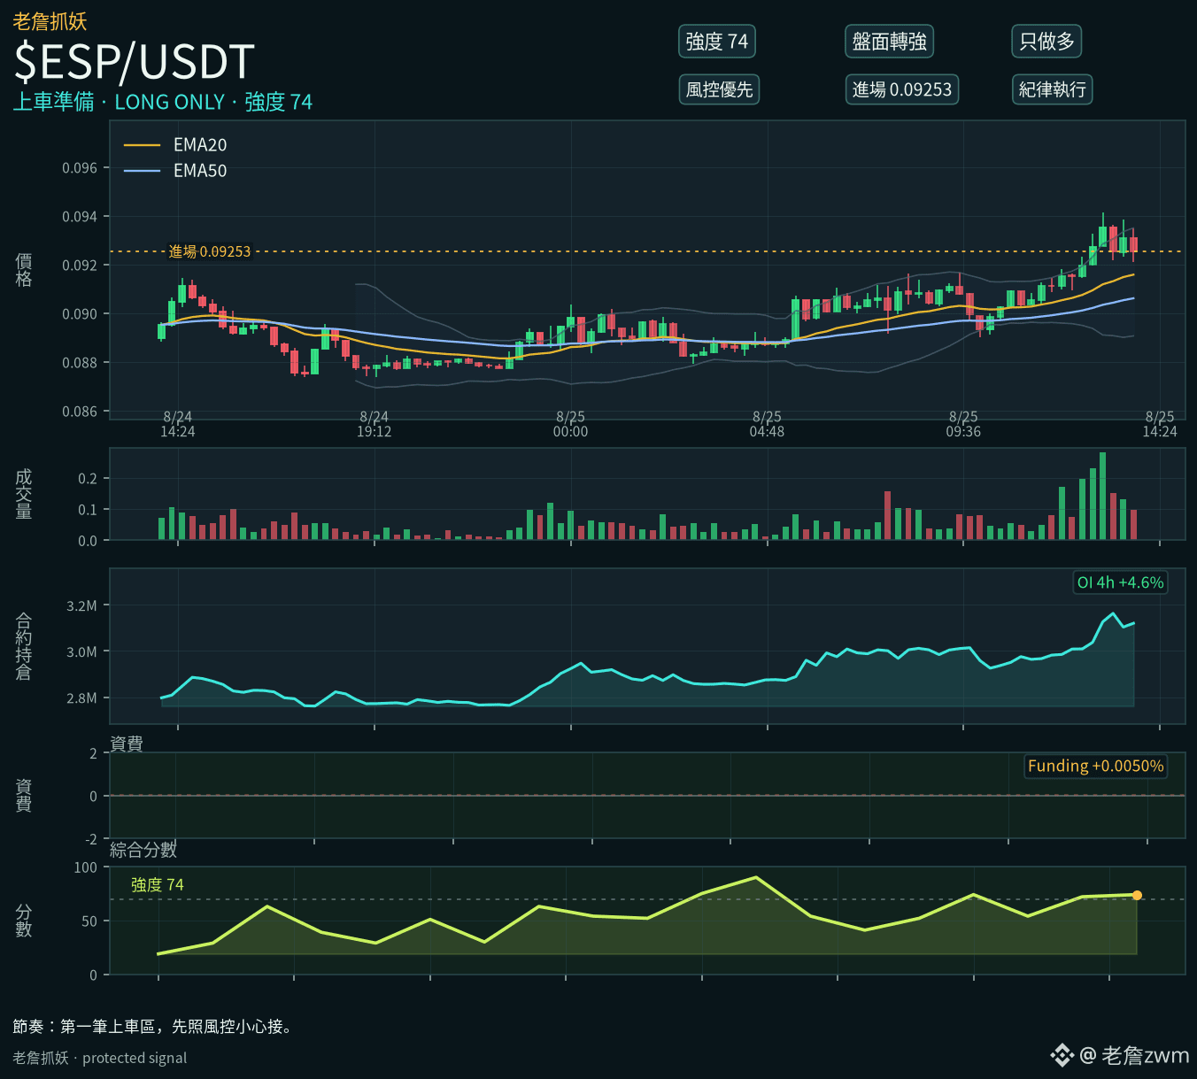Click the 進場 0.09253 label on the price chart
This screenshot has width=1197, height=1079.
click(x=210, y=251)
